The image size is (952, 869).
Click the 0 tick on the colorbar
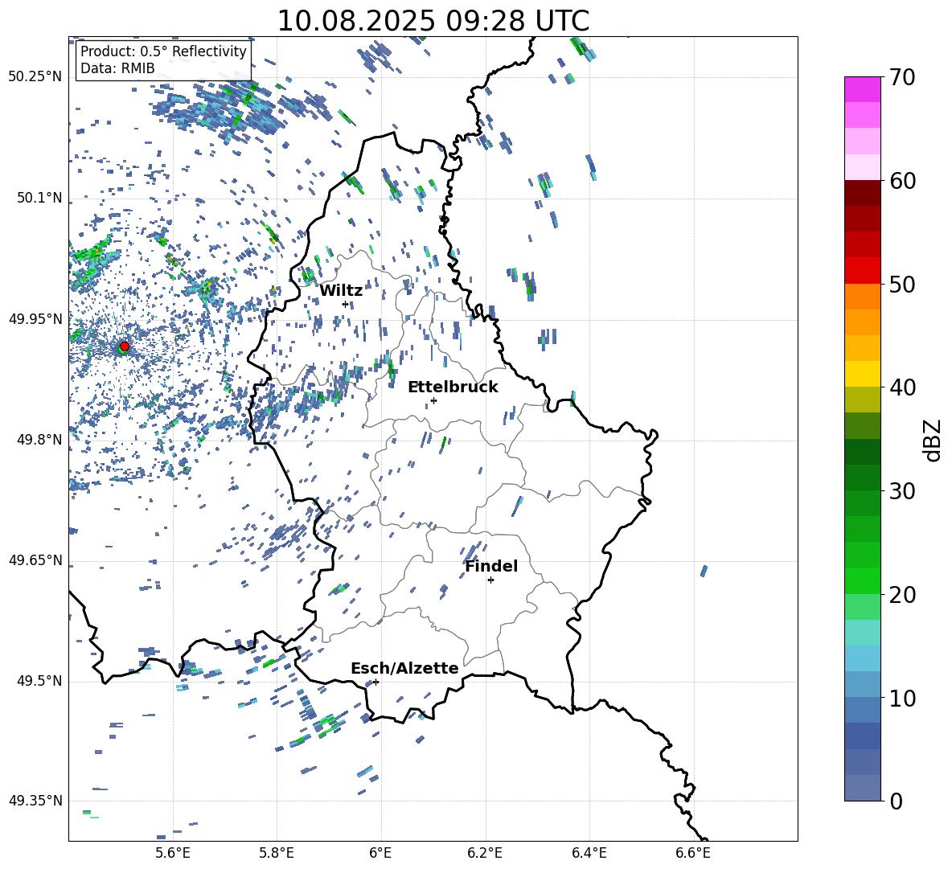point(896,801)
